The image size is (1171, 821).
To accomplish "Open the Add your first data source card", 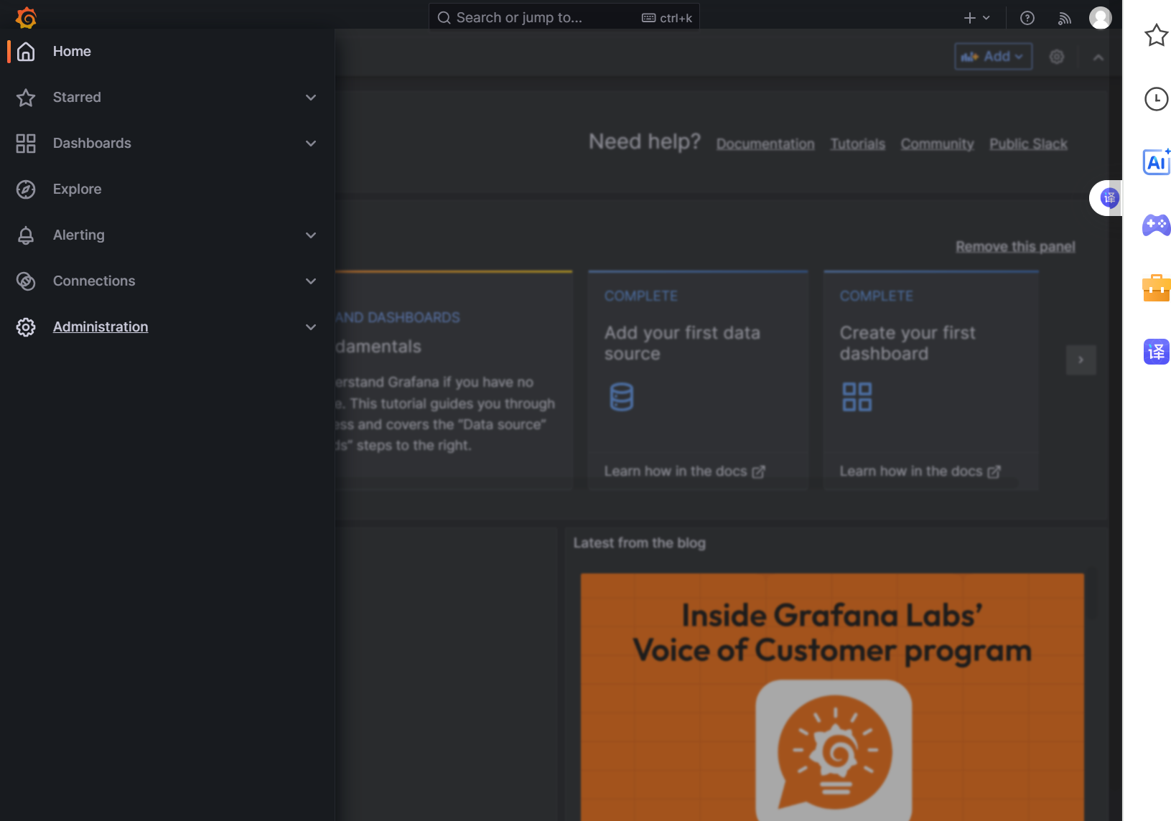I will (x=698, y=380).
